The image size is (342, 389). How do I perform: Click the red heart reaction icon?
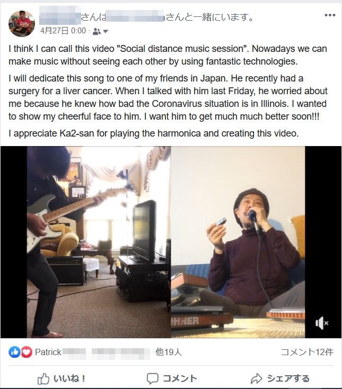click(x=26, y=352)
